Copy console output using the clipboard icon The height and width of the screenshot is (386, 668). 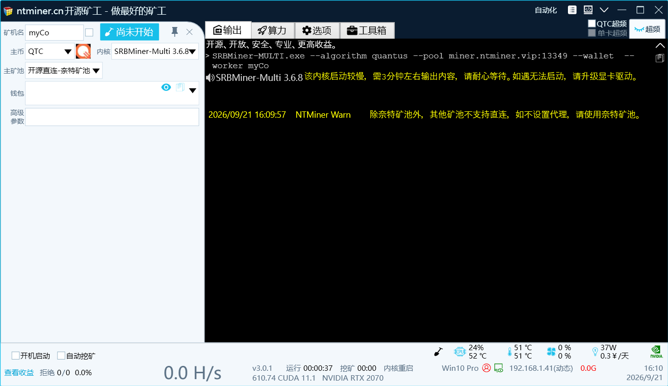click(x=660, y=58)
